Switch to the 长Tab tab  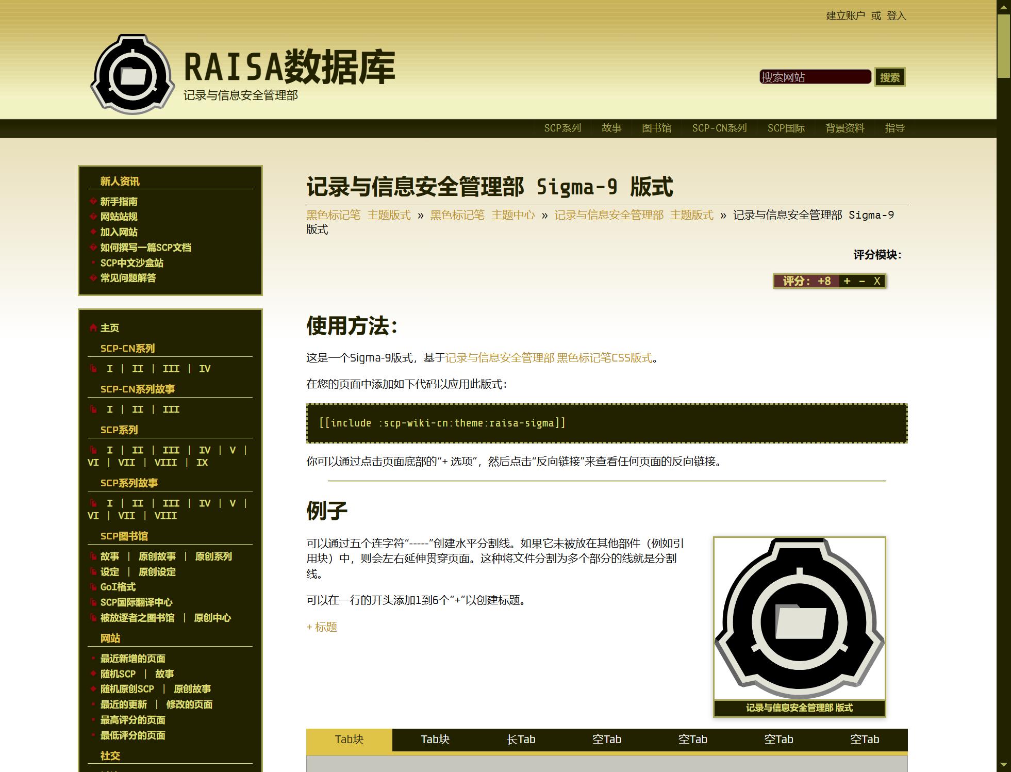(521, 740)
